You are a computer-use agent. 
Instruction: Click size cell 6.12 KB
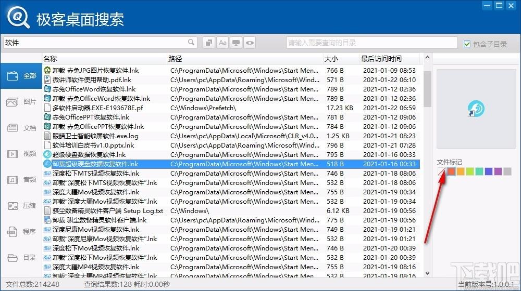click(338, 211)
